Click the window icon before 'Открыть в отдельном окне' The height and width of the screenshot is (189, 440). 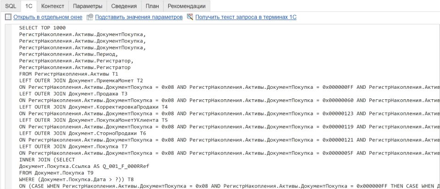tap(8, 17)
